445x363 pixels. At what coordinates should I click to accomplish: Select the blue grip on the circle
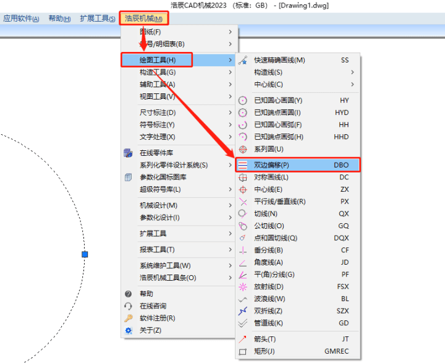pyautogui.click(x=85, y=255)
